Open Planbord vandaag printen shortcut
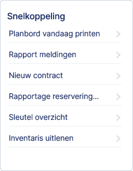The image size is (133, 171). click(x=65, y=34)
